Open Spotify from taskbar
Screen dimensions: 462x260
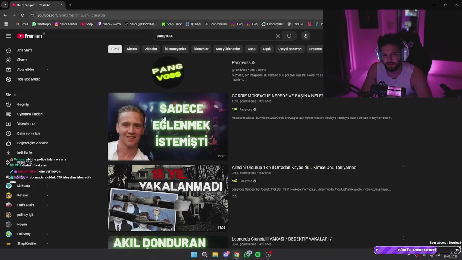258,255
